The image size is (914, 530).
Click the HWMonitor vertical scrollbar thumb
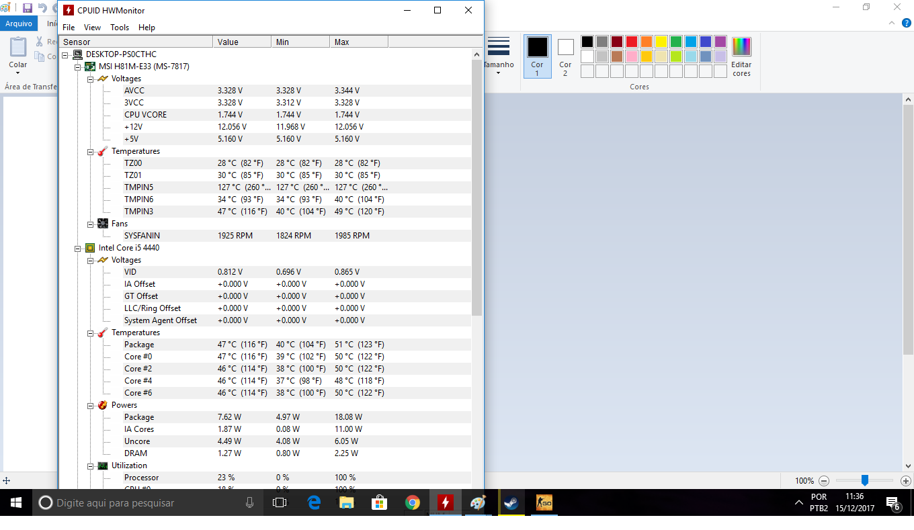(477, 187)
